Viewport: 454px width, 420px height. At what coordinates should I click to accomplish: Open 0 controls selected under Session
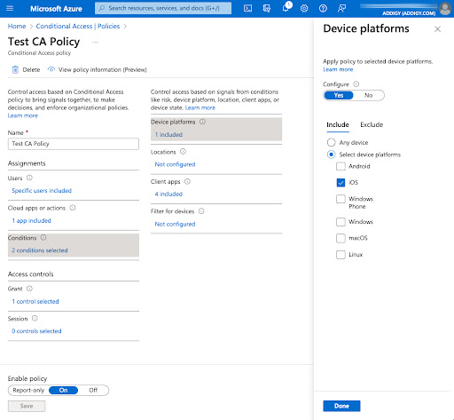[36, 331]
